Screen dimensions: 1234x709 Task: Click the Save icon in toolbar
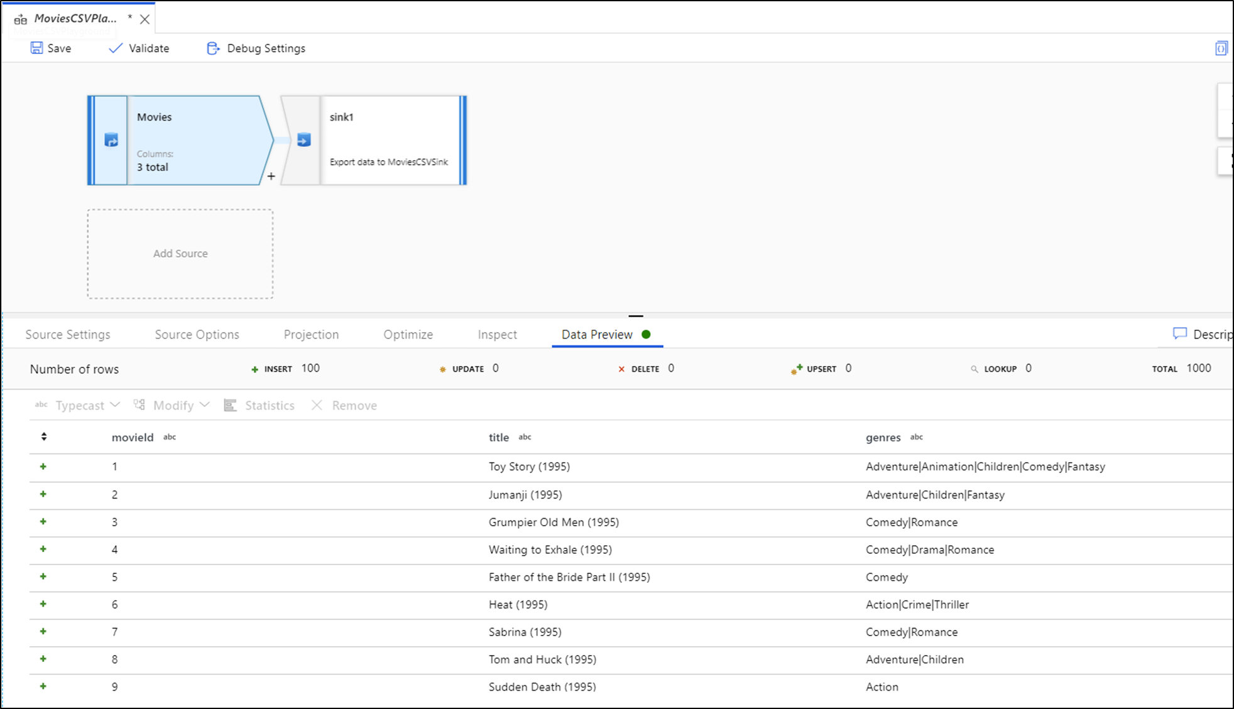(x=38, y=48)
